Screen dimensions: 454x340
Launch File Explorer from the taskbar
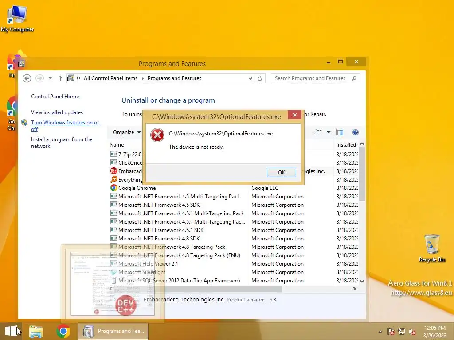pos(35,331)
